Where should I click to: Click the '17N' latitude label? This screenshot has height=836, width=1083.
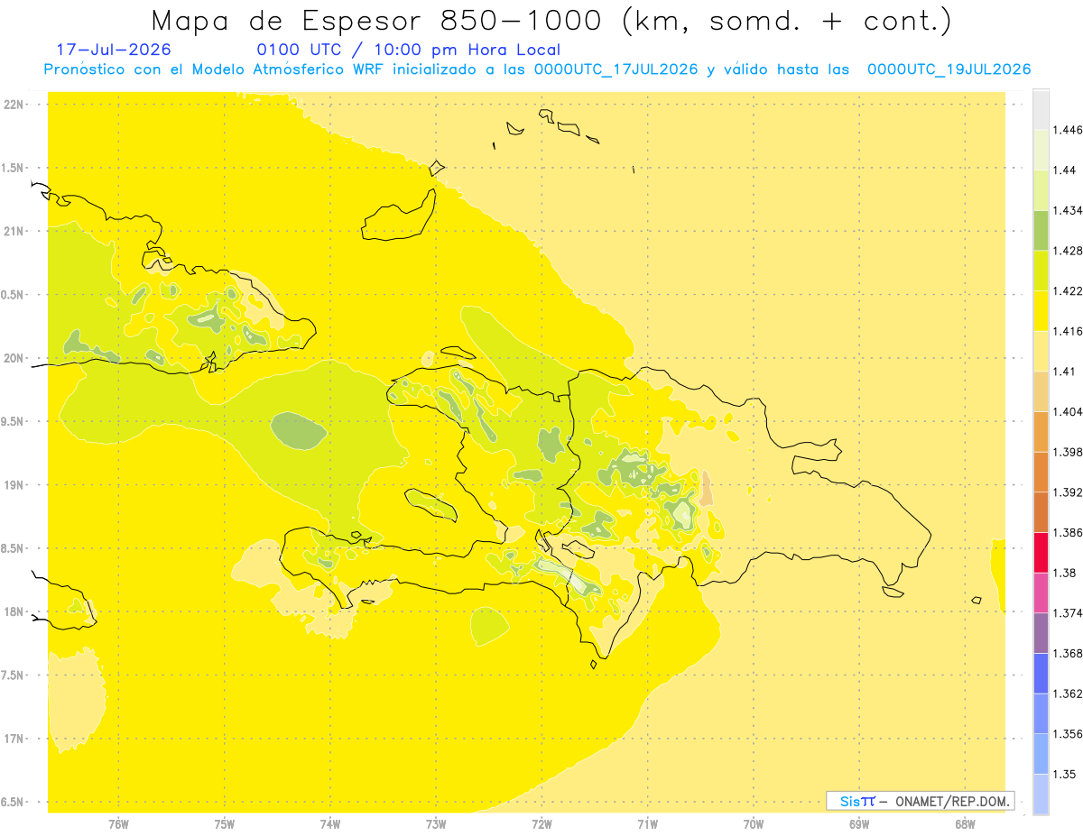point(15,739)
